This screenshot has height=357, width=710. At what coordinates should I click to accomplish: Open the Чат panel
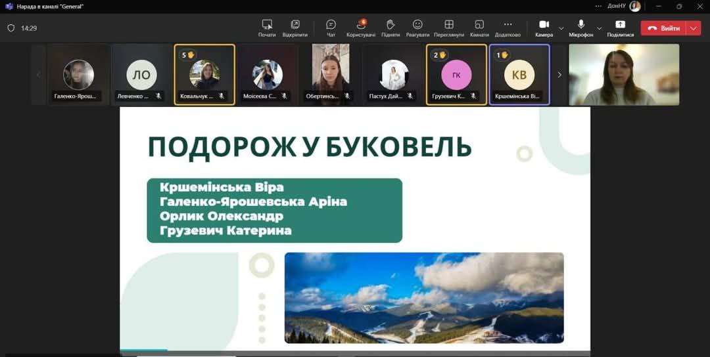[331, 28]
